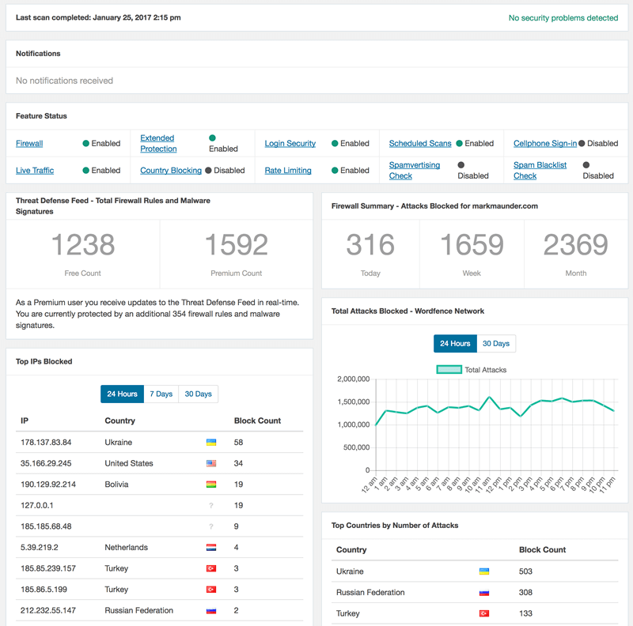The image size is (633, 626).
Task: Click the IP address 178.137.83.84
Action: click(x=46, y=443)
